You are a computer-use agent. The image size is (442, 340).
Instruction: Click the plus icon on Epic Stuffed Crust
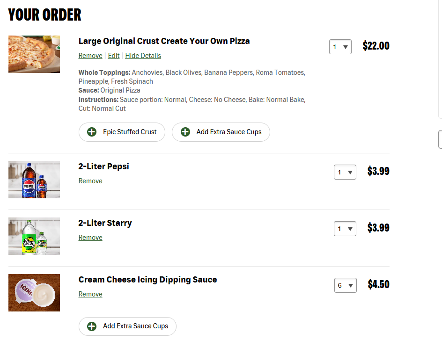click(92, 132)
